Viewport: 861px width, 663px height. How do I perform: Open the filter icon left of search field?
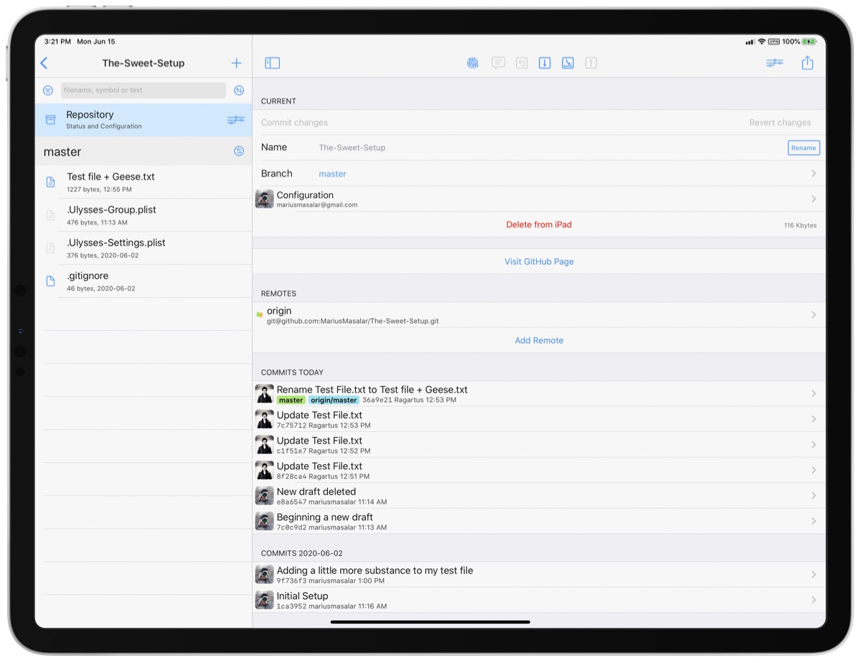pyautogui.click(x=48, y=90)
